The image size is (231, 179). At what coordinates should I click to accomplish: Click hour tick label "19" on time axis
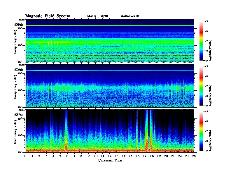pos(159,156)
